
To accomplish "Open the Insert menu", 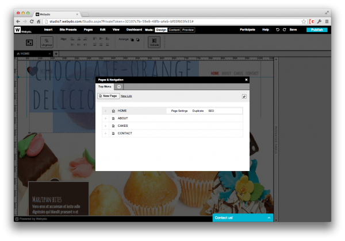I will coord(48,30).
